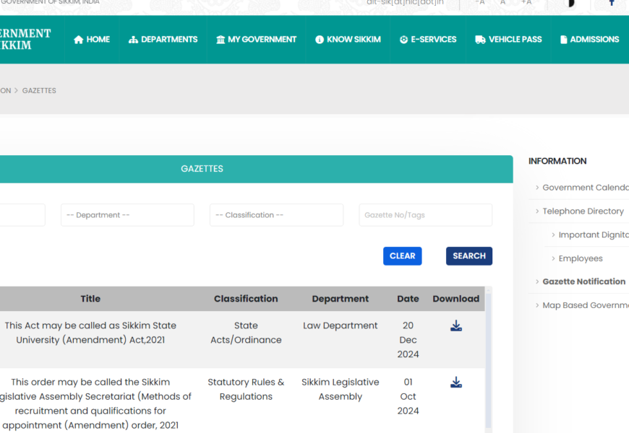This screenshot has height=433, width=629.
Task: Open the Department dropdown filter
Action: pos(127,215)
